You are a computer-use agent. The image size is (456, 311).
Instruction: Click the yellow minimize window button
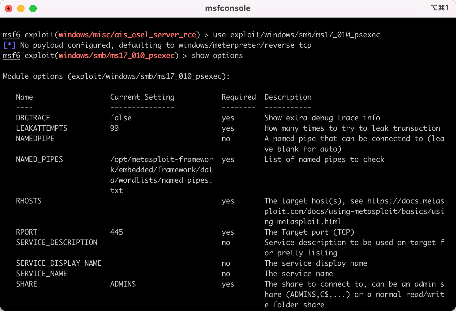[21, 9]
